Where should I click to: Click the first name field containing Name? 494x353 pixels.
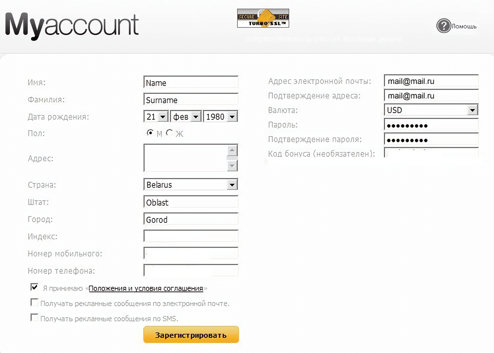tap(191, 83)
